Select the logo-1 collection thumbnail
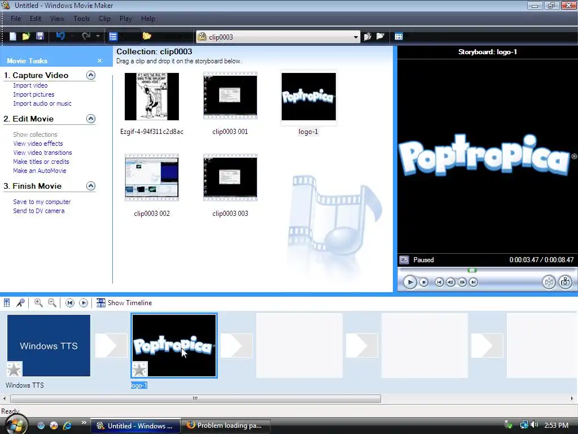Image resolution: width=578 pixels, height=434 pixels. pyautogui.click(x=309, y=96)
